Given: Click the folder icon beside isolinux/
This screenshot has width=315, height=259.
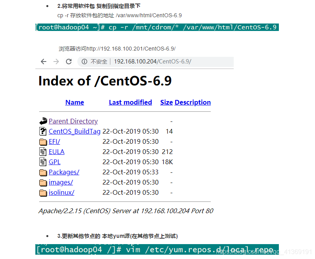Looking at the screenshot, I should coord(43,193).
